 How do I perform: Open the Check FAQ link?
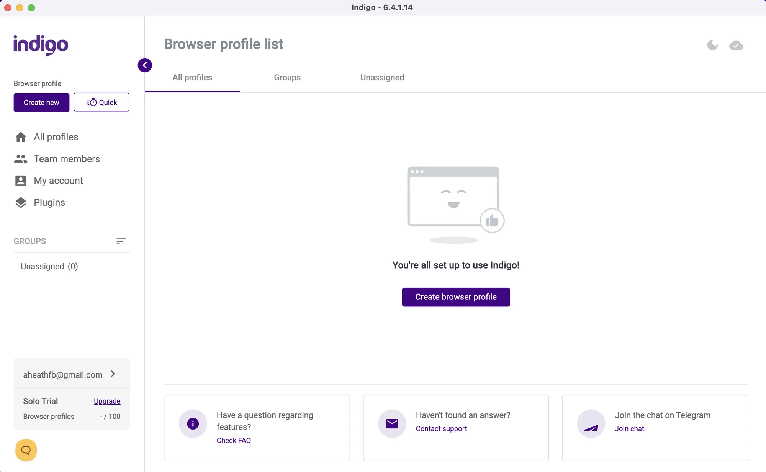(234, 440)
